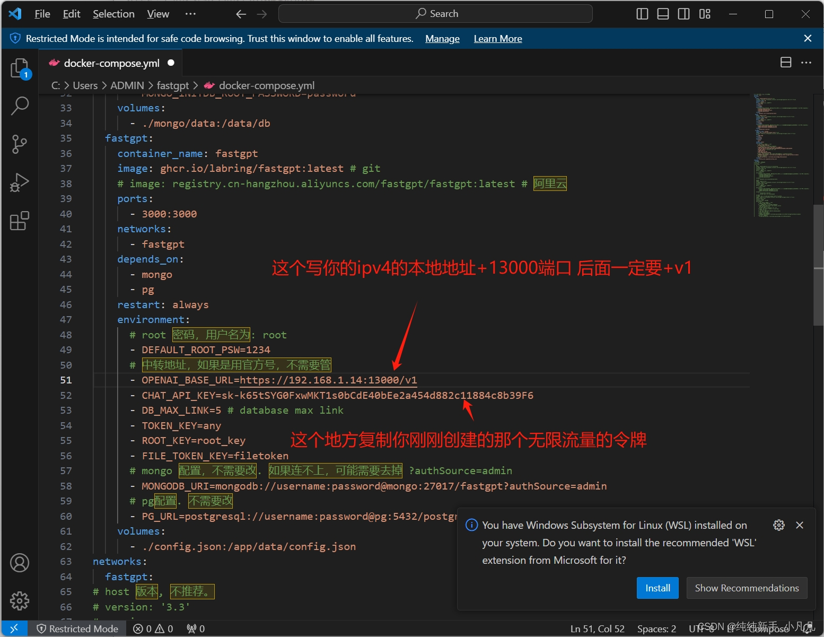Click the Ln 51, Col 52 status entry
The image size is (824, 637).
(x=597, y=629)
